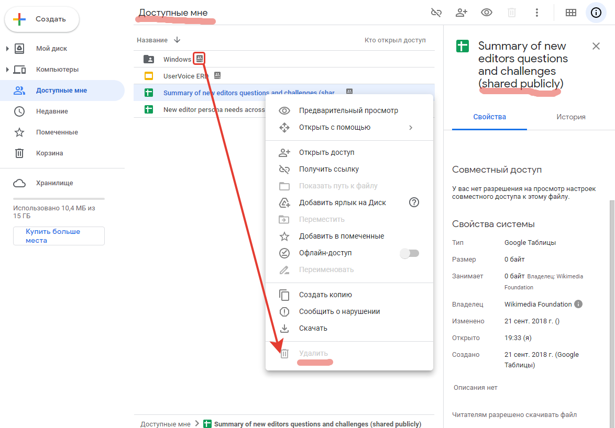Viewport: 615px width, 428px height.
Task: Click the details panel vertical scrollbar
Action: pyautogui.click(x=612, y=313)
